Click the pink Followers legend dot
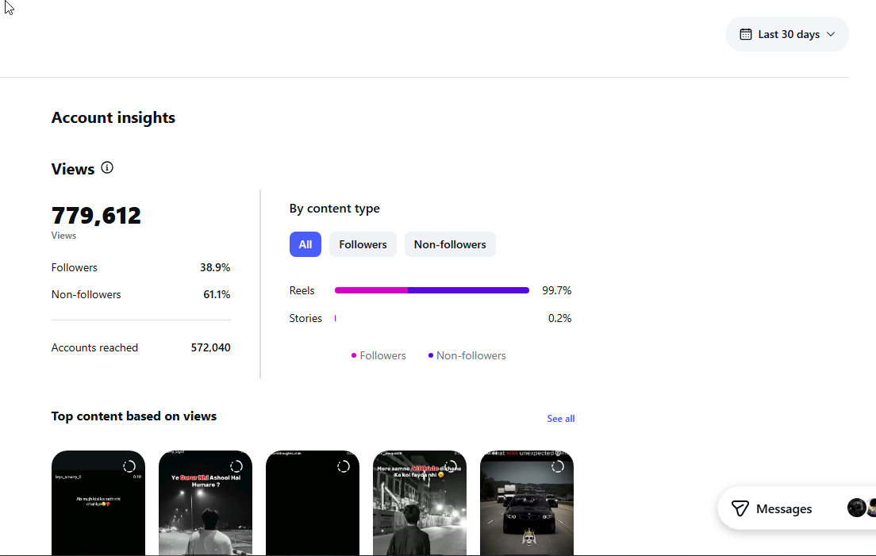Viewport: 876px width, 556px height. tap(354, 355)
